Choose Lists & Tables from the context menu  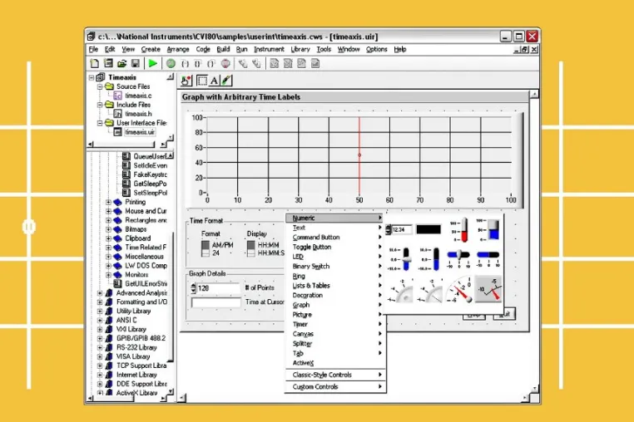335,286
